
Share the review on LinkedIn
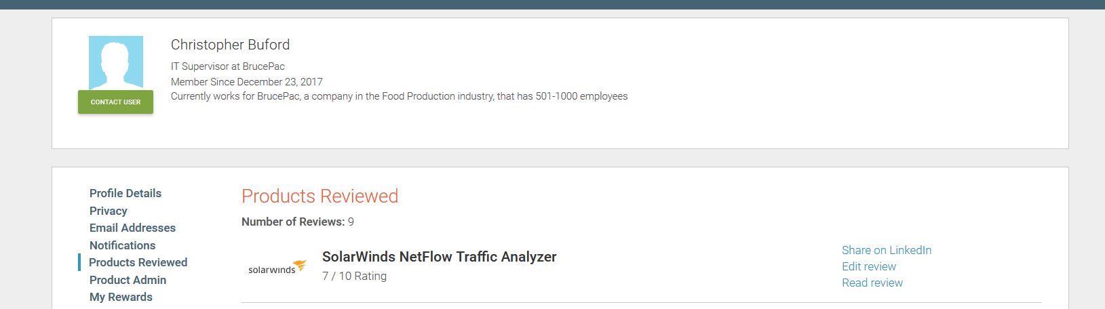pos(886,250)
